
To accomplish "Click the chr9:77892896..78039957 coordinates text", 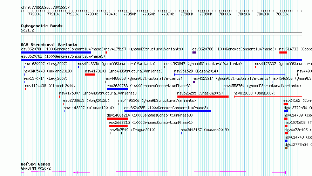I will (45, 7).
